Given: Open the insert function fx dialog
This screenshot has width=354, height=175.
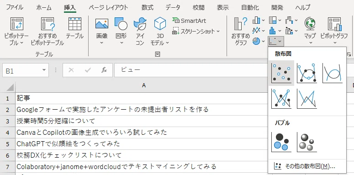Looking at the screenshot, I should [x=104, y=70].
